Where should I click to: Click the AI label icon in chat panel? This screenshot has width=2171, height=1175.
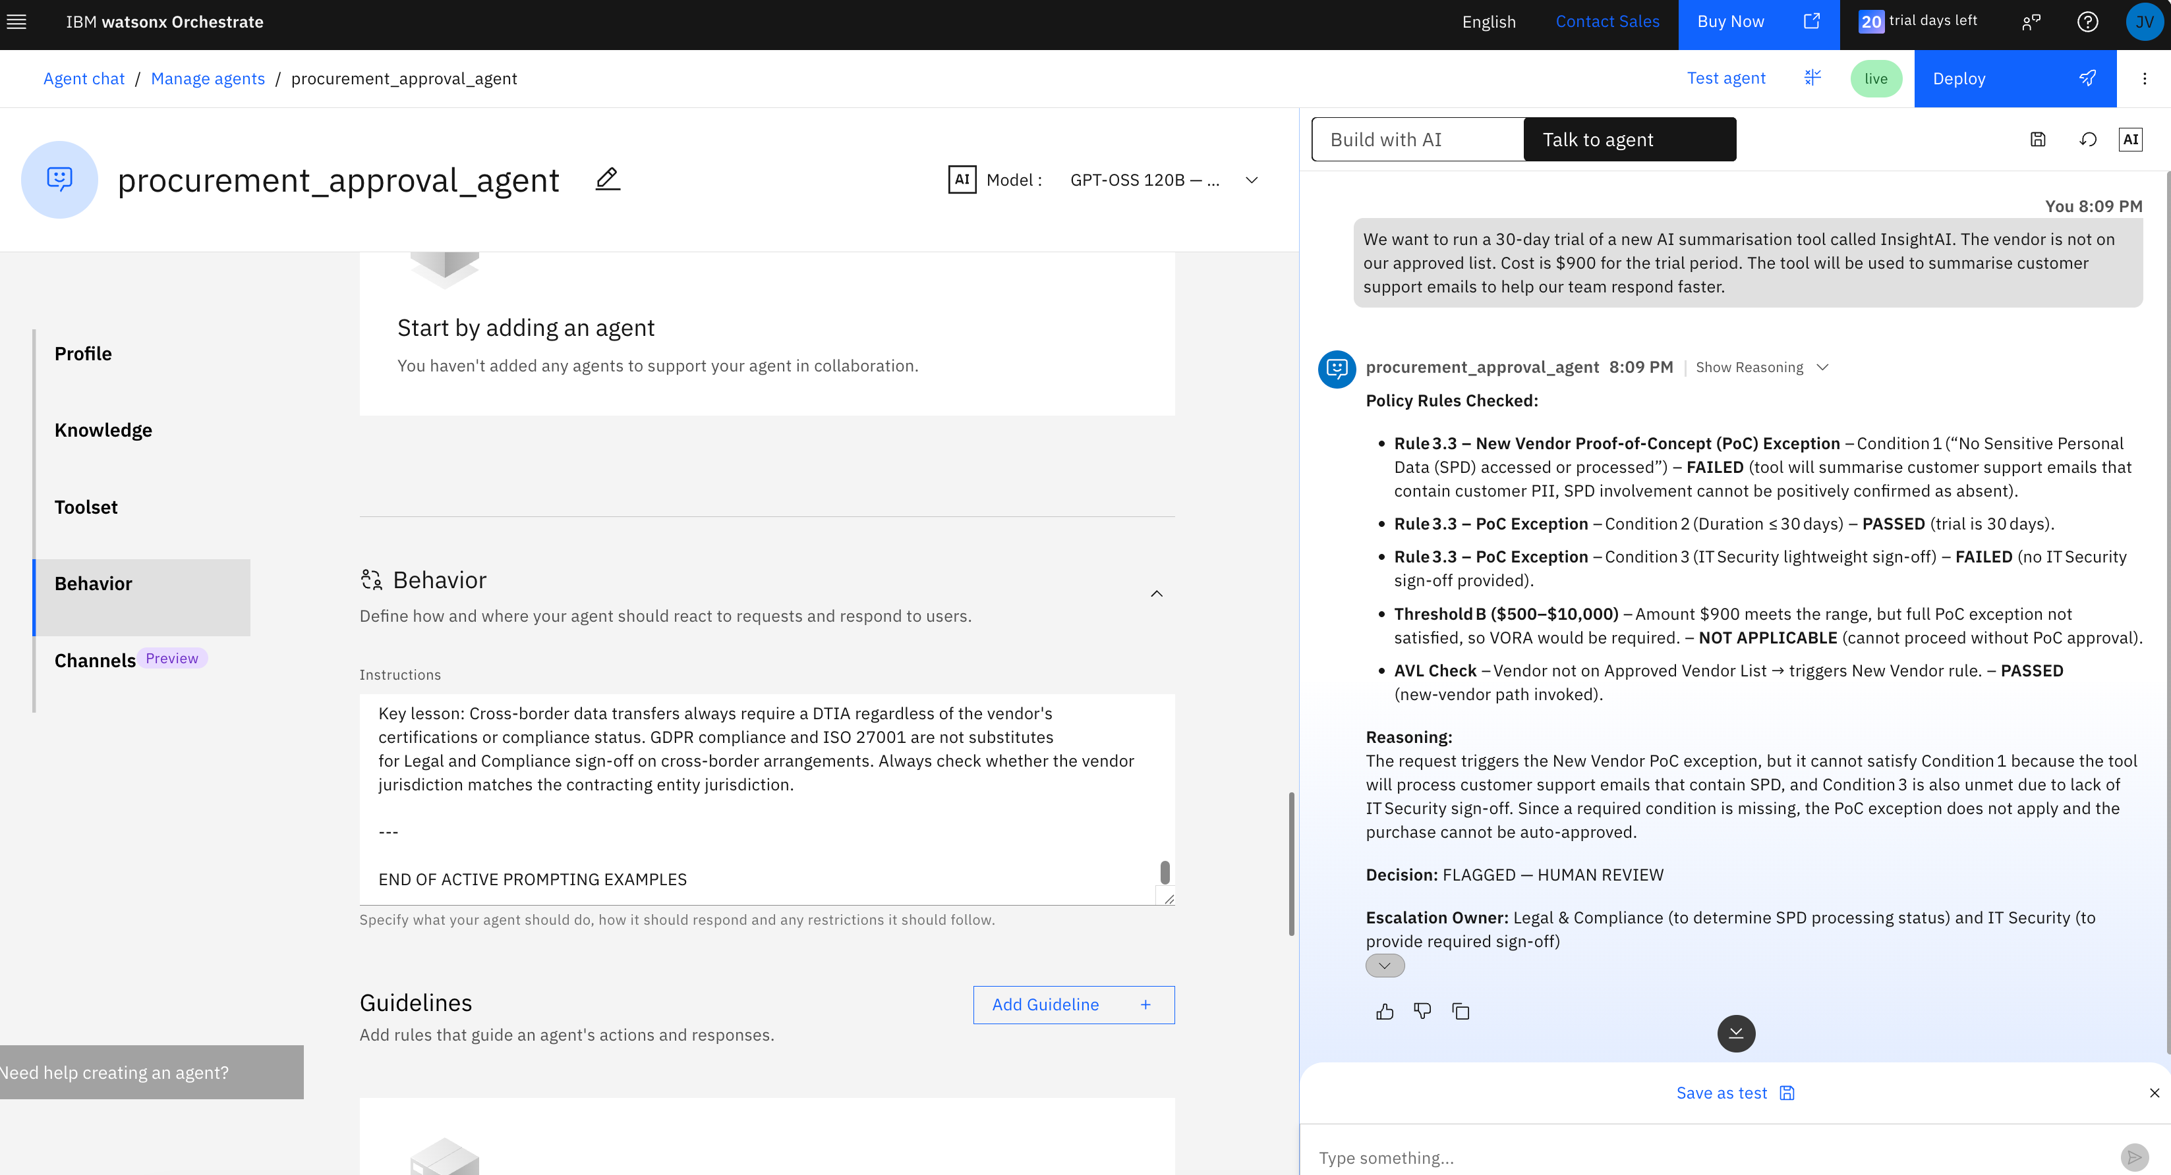pos(2131,140)
